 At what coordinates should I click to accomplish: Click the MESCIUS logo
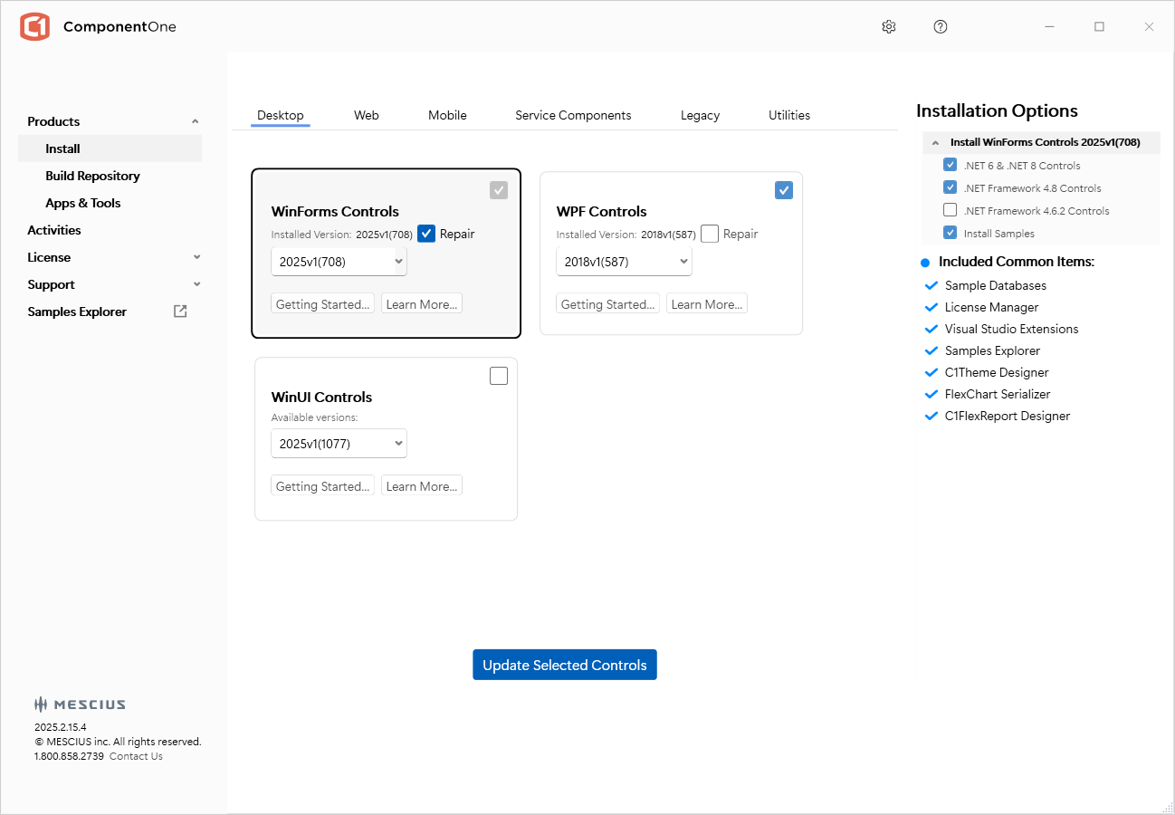point(80,705)
